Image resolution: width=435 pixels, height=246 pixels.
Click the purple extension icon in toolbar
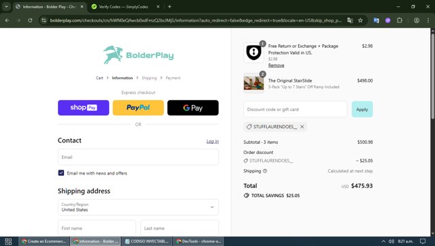pos(388,20)
